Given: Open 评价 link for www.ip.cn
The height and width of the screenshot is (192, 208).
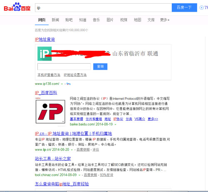Looking at the screenshot, I should point(96,150).
